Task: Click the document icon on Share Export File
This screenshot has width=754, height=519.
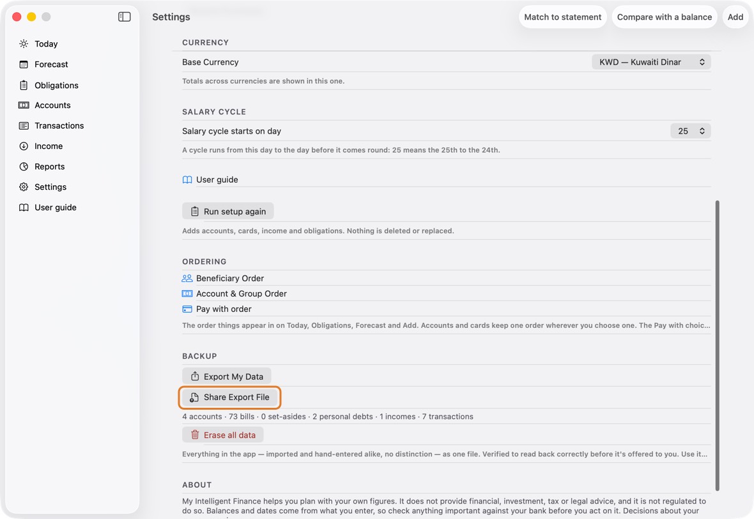Action: pos(194,398)
